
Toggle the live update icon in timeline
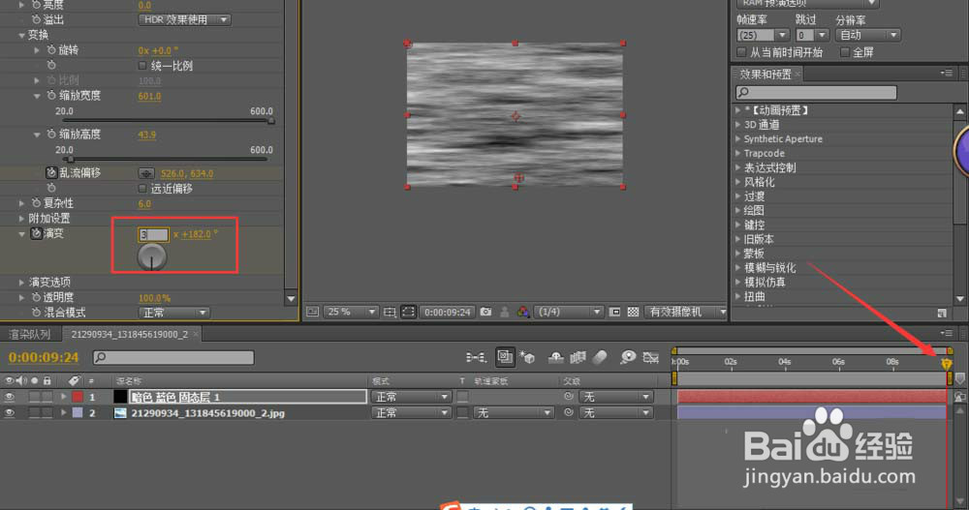(x=505, y=357)
